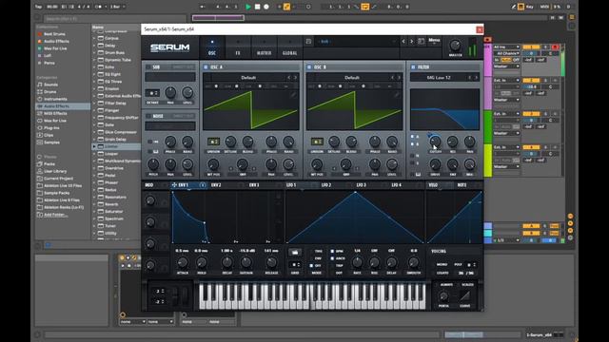Select Clips category in Ableton browser

click(x=49, y=135)
